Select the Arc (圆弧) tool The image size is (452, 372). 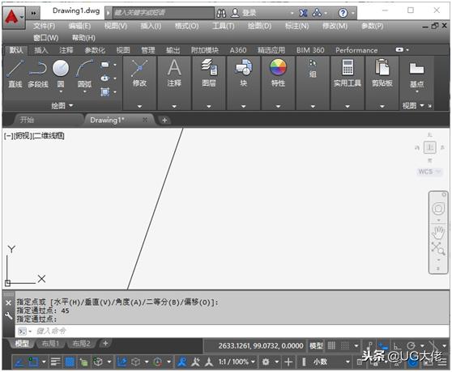point(84,73)
